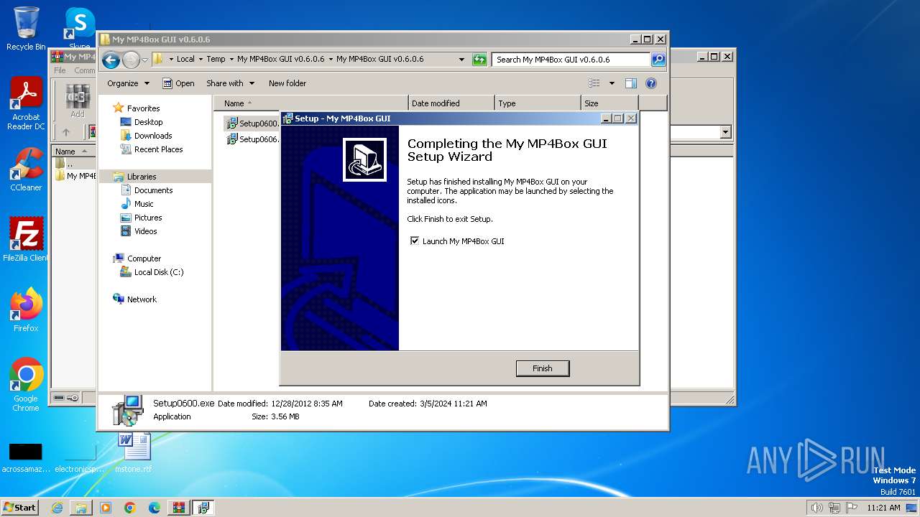Open Skype desktop icon

point(80,29)
